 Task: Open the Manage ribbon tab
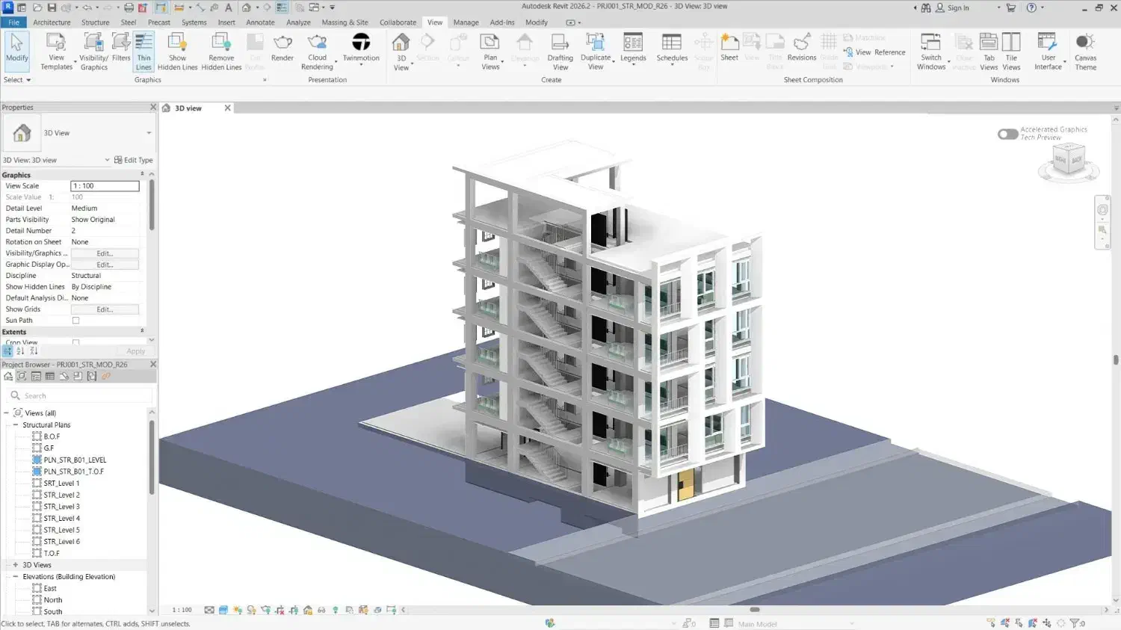pyautogui.click(x=466, y=22)
